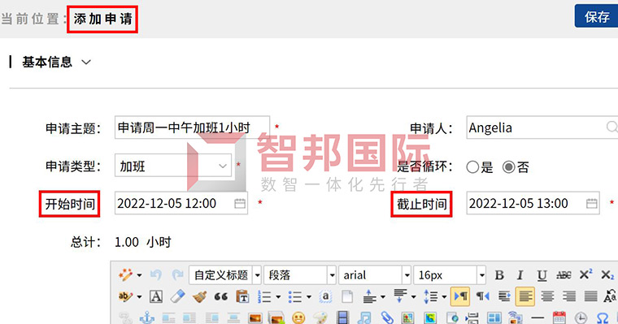Click the 申请人 Angelia field
The width and height of the screenshot is (618, 324).
pos(542,127)
